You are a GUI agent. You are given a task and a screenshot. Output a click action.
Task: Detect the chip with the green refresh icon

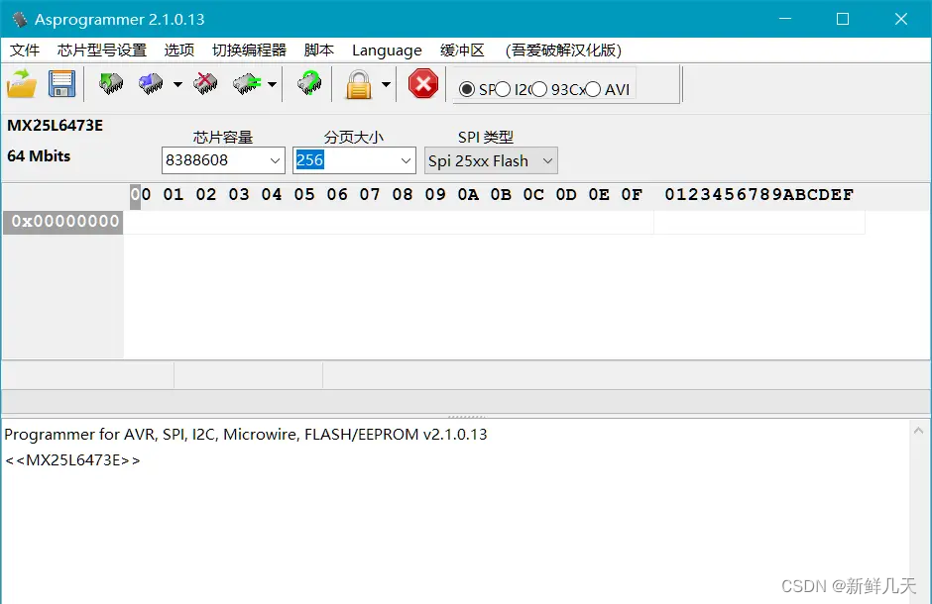[x=308, y=83]
